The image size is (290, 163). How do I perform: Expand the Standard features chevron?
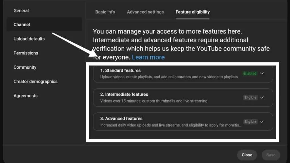tap(262, 73)
